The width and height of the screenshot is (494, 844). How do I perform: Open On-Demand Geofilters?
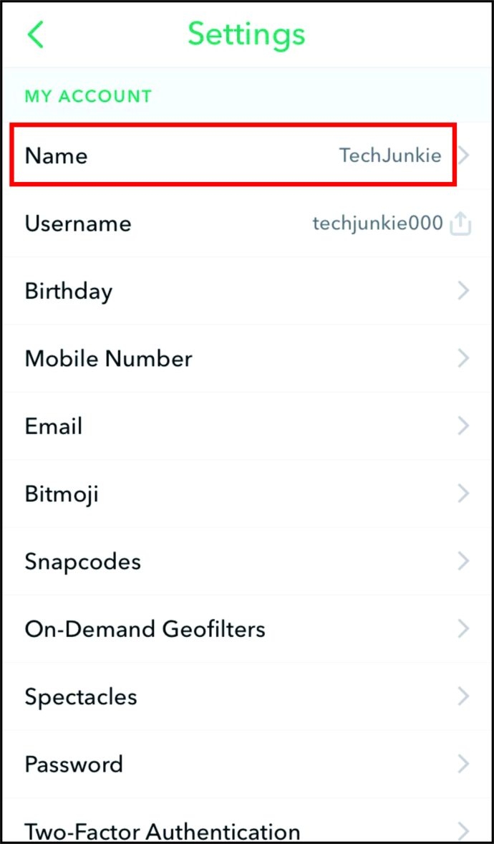145,629
